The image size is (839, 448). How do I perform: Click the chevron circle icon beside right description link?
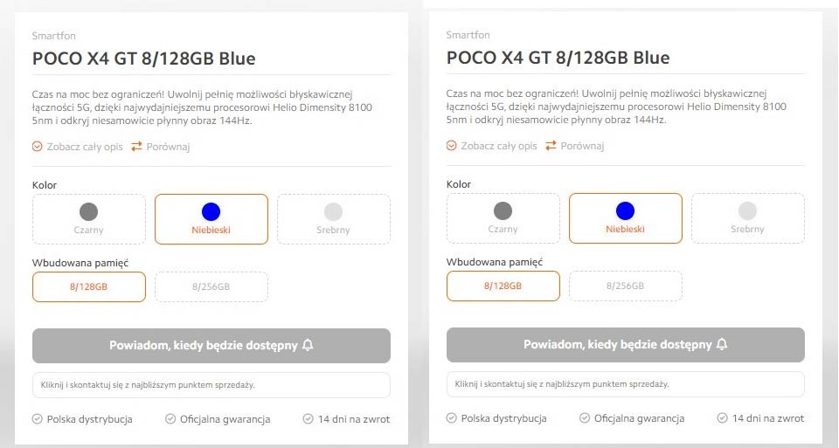452,146
